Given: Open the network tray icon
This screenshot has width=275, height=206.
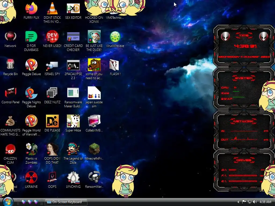Looking at the screenshot, I should [x=249, y=202].
